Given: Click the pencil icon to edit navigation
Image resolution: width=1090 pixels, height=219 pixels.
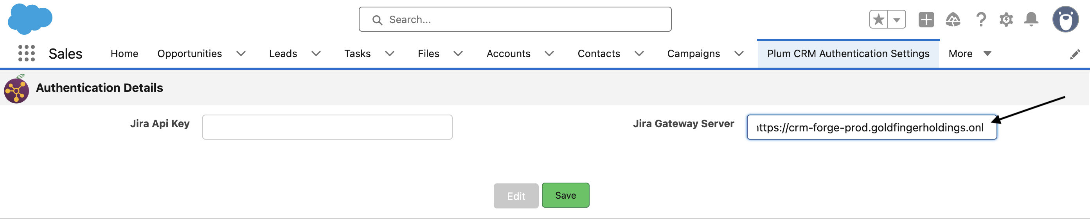Looking at the screenshot, I should [x=1075, y=54].
